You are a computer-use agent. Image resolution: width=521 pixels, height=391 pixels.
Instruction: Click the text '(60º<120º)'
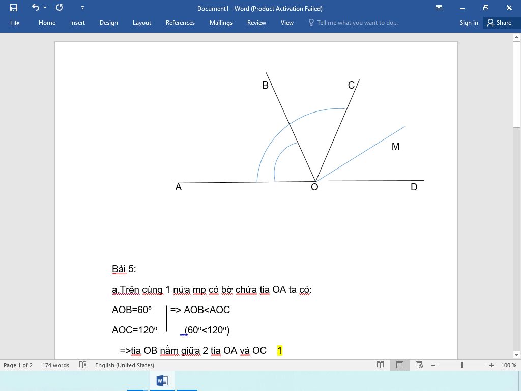click(x=207, y=330)
